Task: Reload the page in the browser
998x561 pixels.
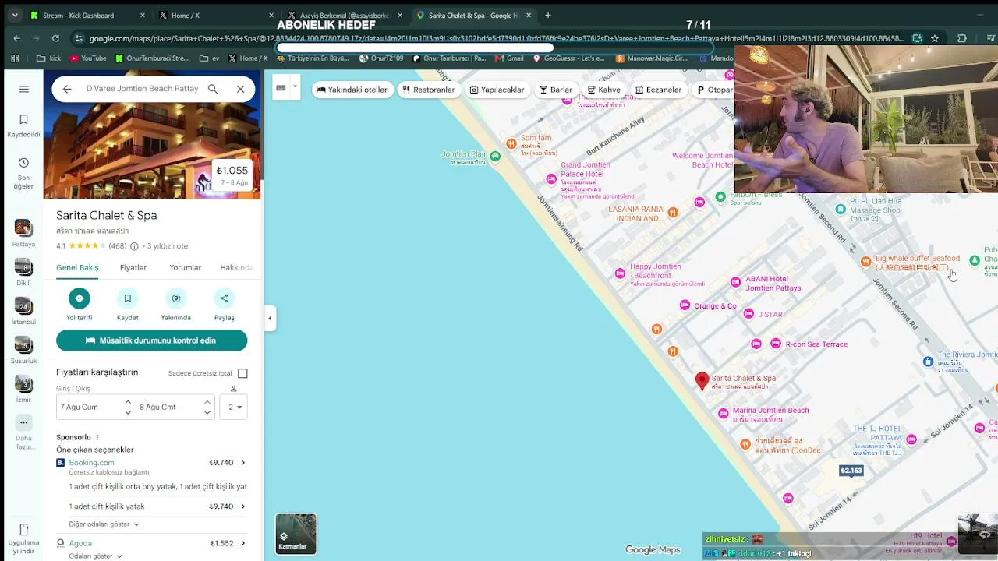Action: click(x=55, y=38)
